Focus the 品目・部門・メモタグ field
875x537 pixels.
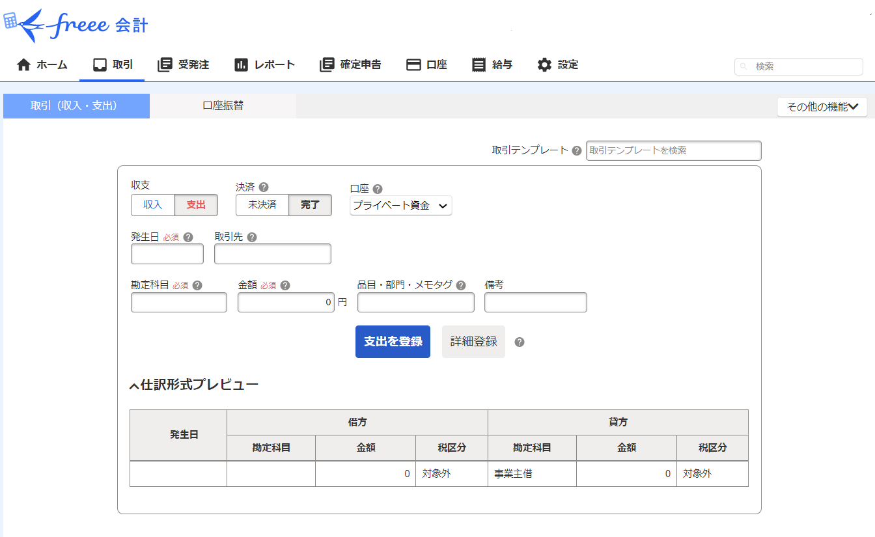pyautogui.click(x=416, y=303)
